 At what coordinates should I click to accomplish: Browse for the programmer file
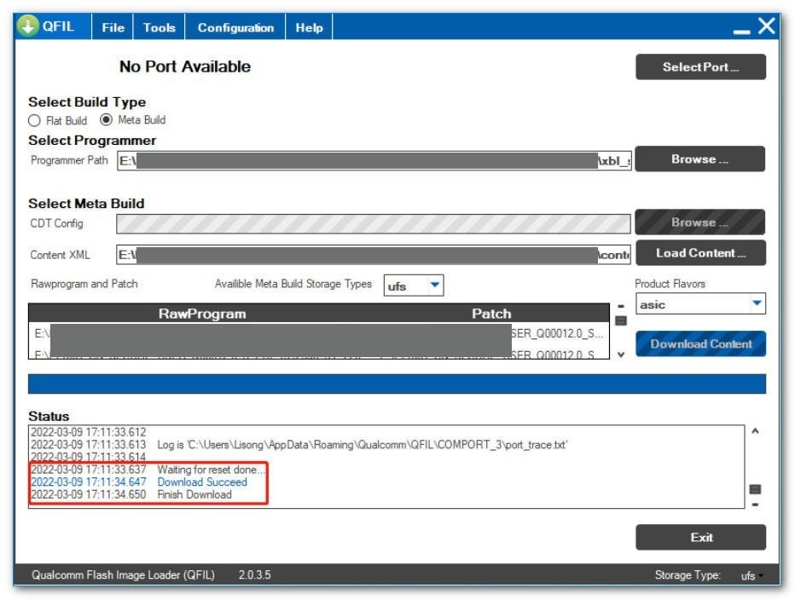pos(699,159)
